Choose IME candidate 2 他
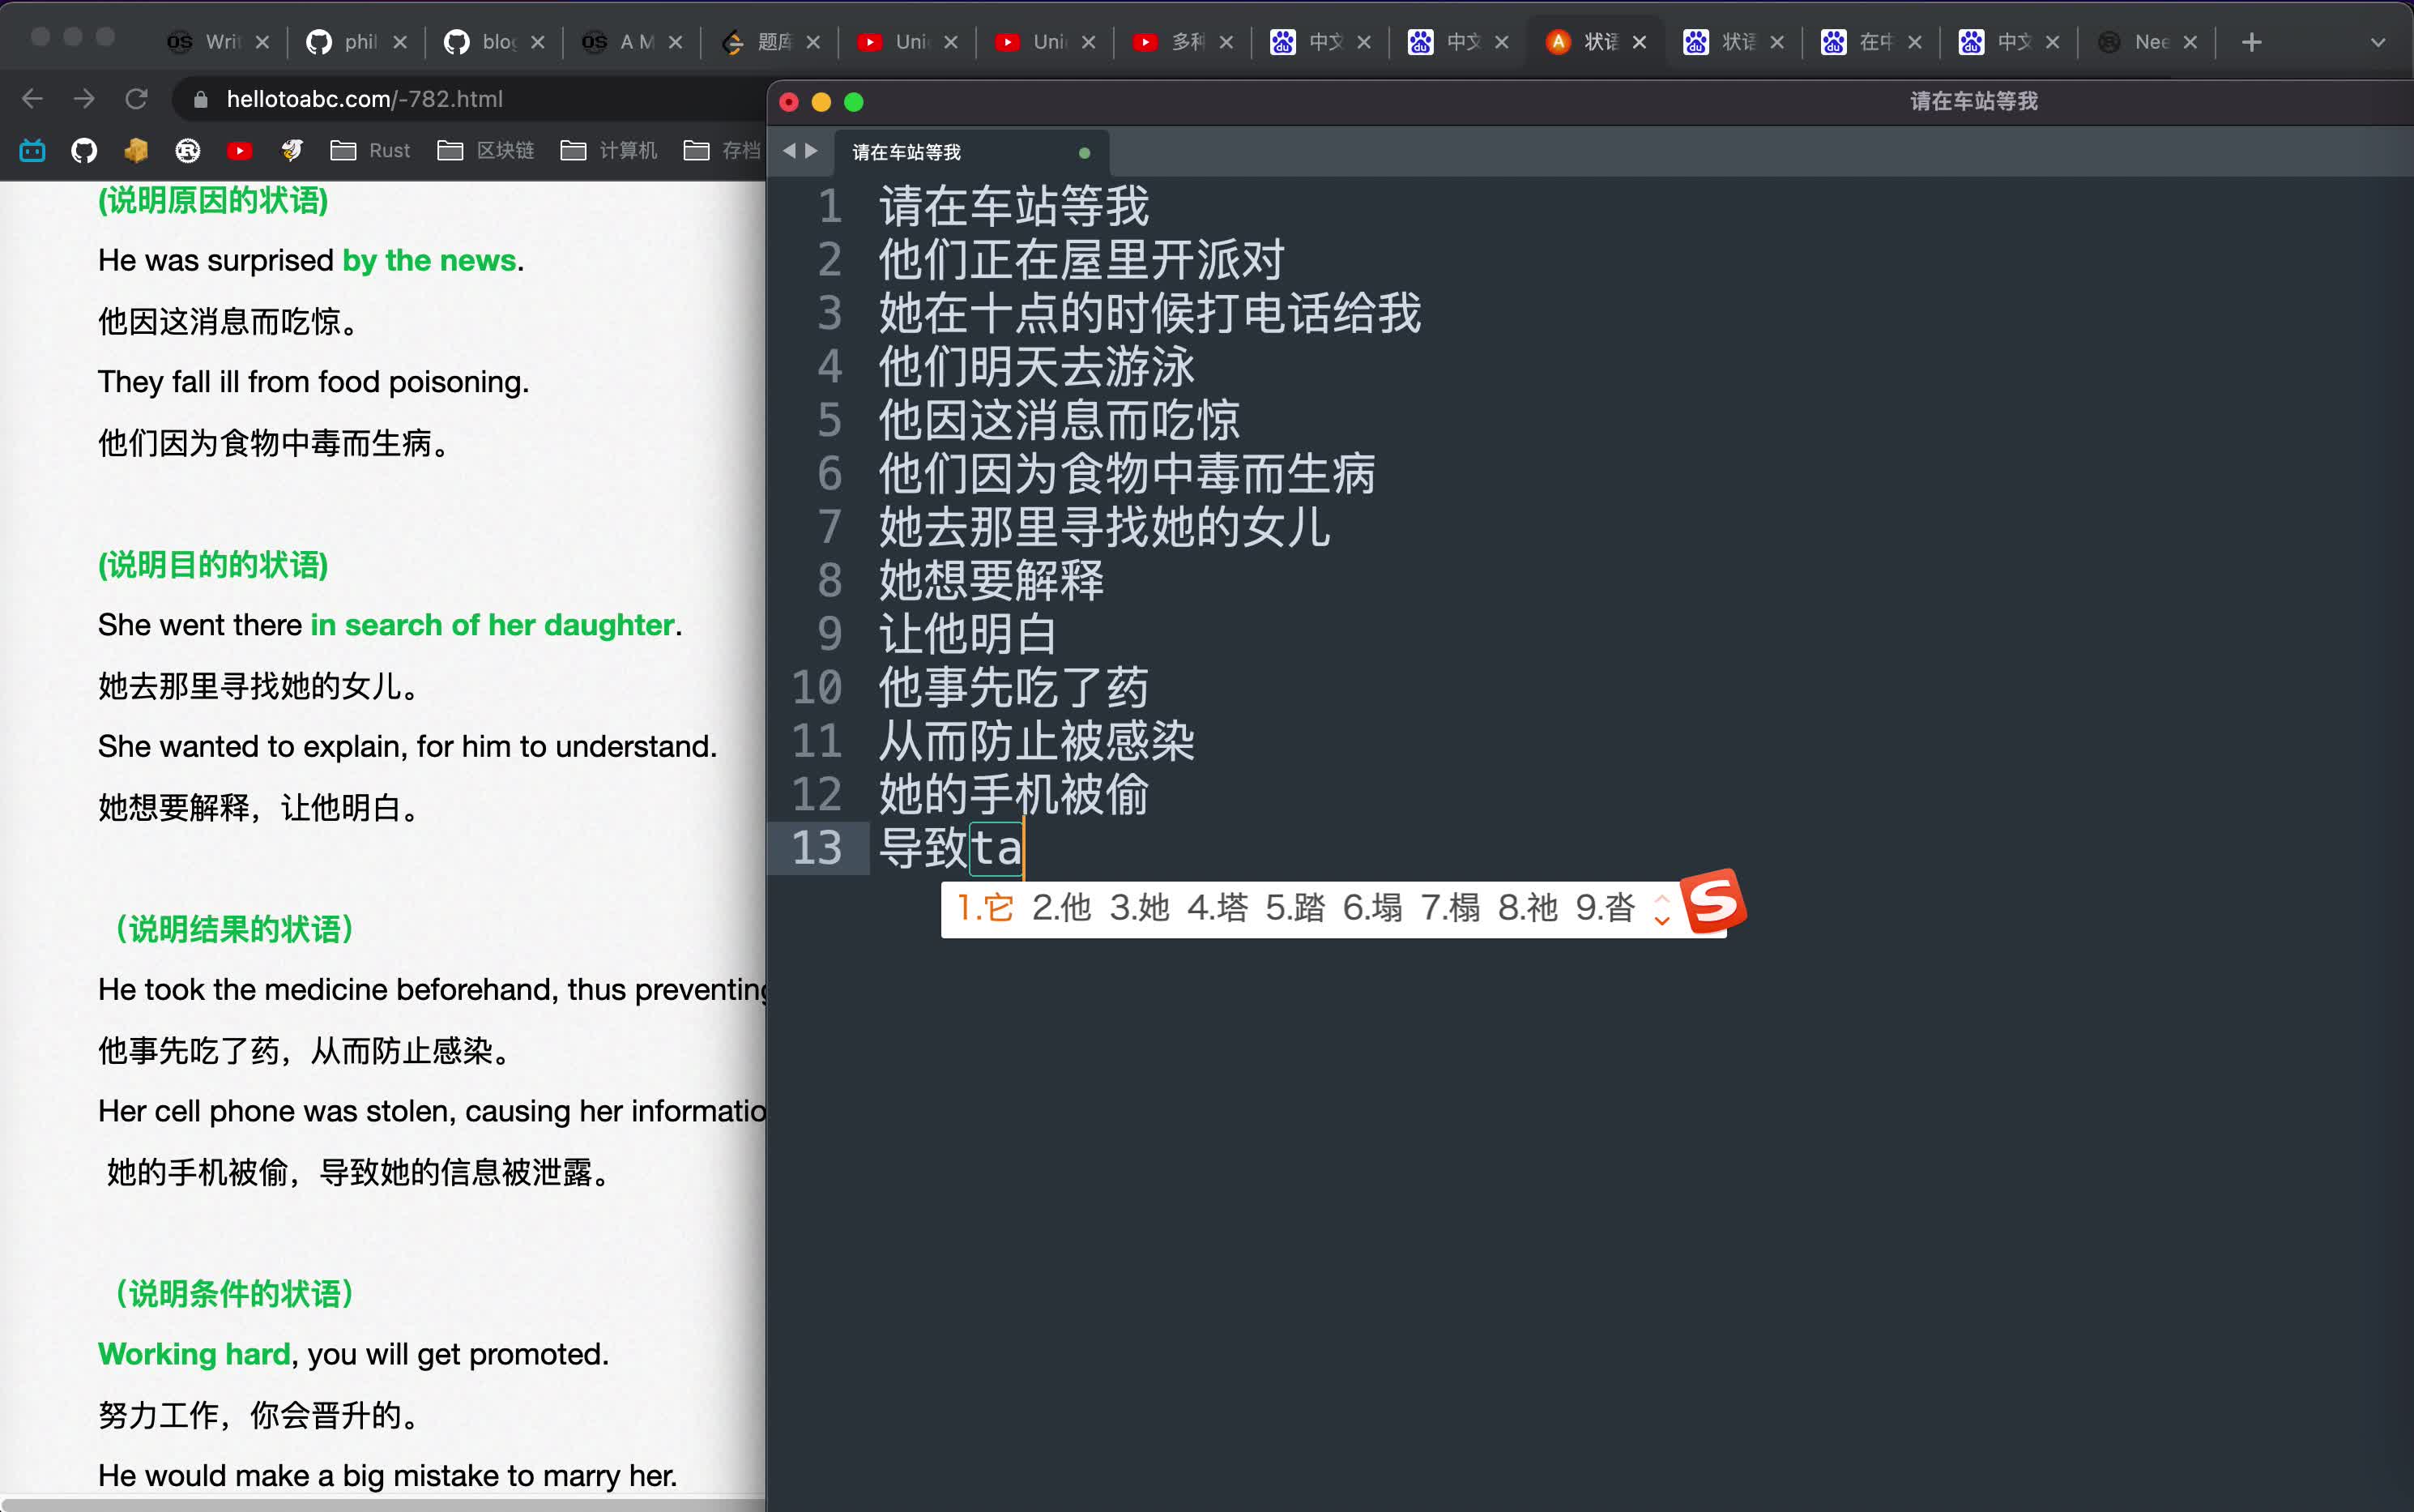Viewport: 2414px width, 1512px height. point(1061,908)
